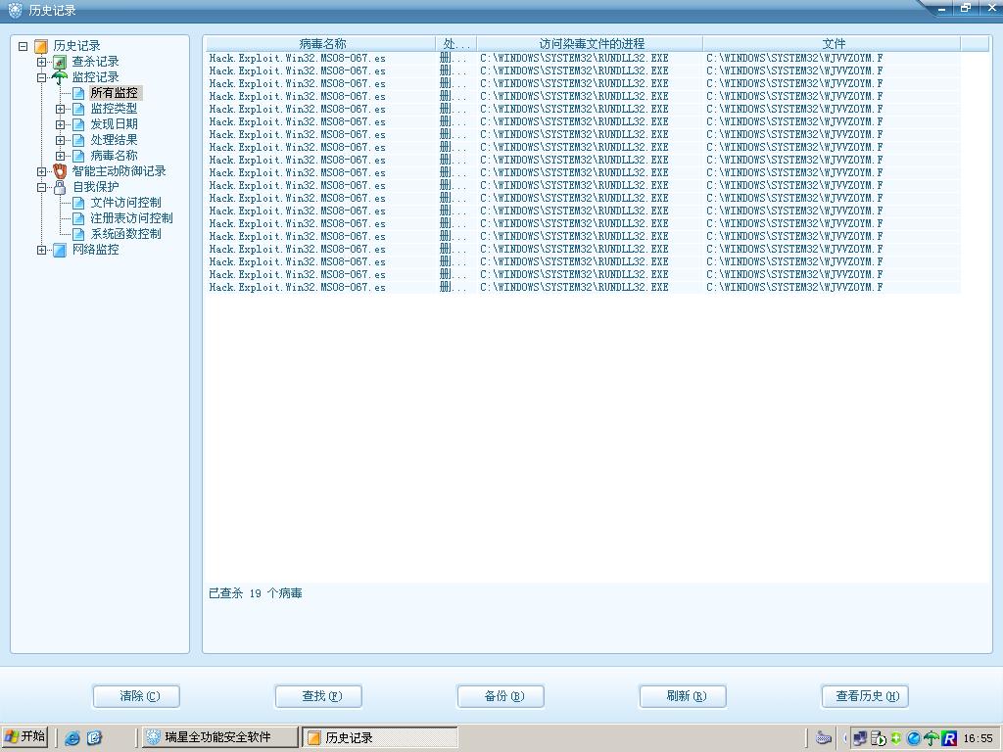Click the 处理结果 document icon
The width and height of the screenshot is (1003, 752).
tap(78, 140)
